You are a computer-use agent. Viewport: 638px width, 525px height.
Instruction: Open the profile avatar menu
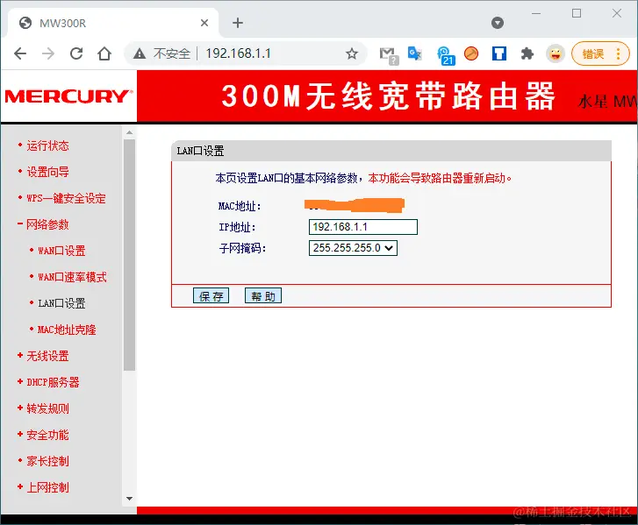pyautogui.click(x=556, y=53)
